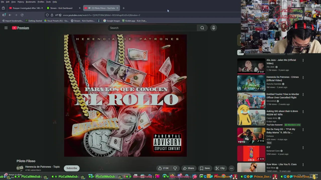This screenshot has width=321, height=180.
Task: Open Asking SIG about 6.8mm title
Action: click(282, 113)
